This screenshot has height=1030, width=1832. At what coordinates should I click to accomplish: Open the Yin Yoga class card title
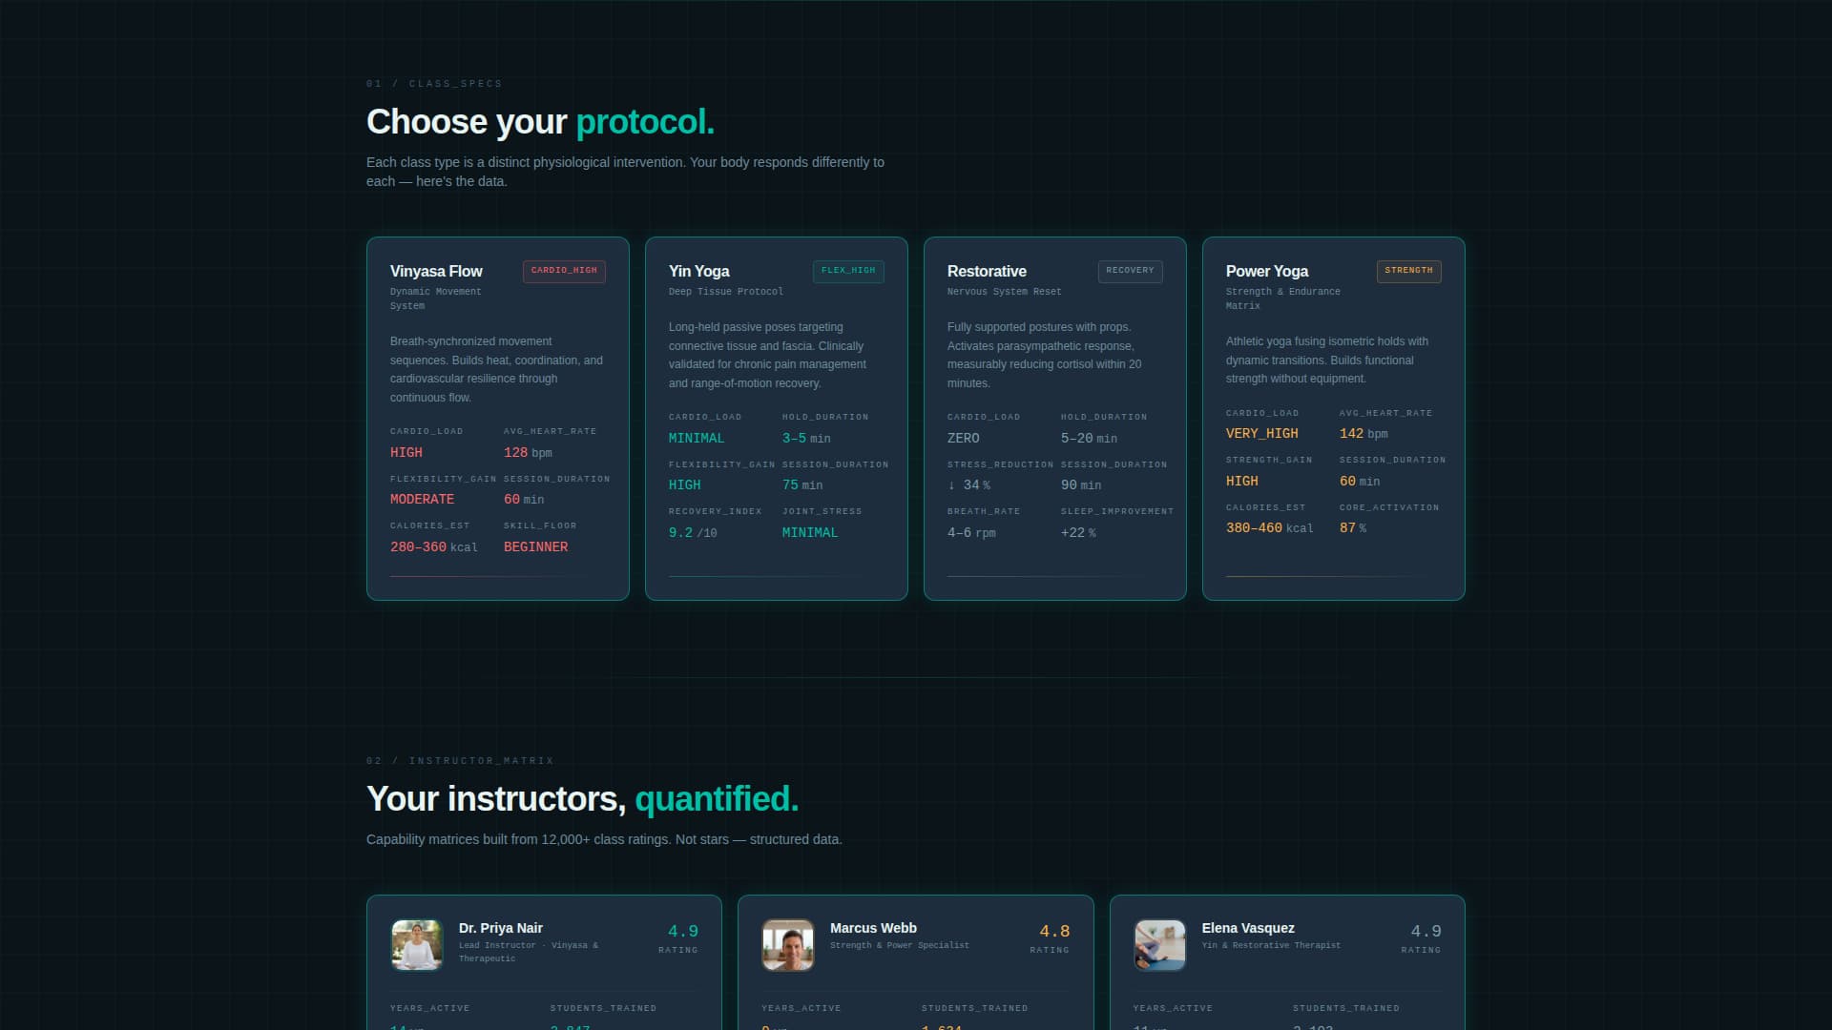coord(698,271)
